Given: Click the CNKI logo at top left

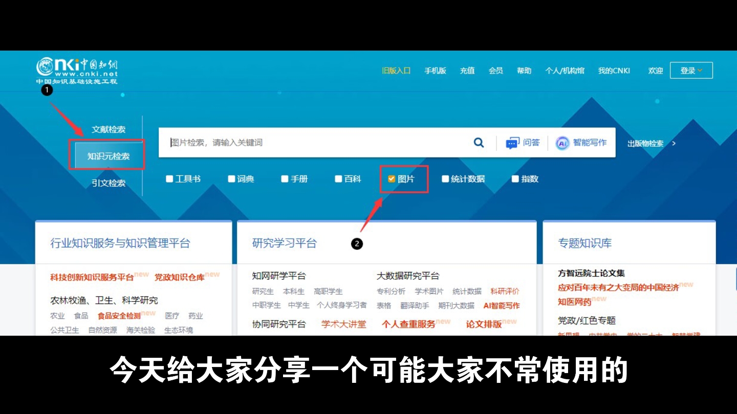Looking at the screenshot, I should (x=77, y=71).
